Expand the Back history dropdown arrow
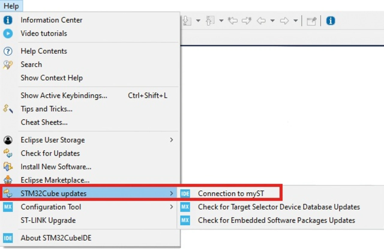The image size is (384, 249). 272,21
